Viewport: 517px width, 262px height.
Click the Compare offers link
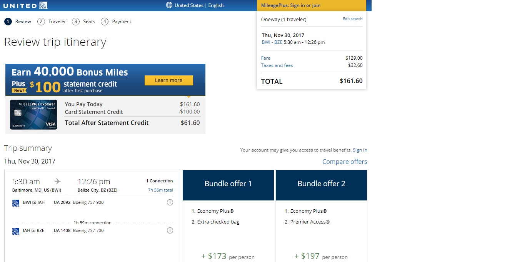pyautogui.click(x=345, y=162)
